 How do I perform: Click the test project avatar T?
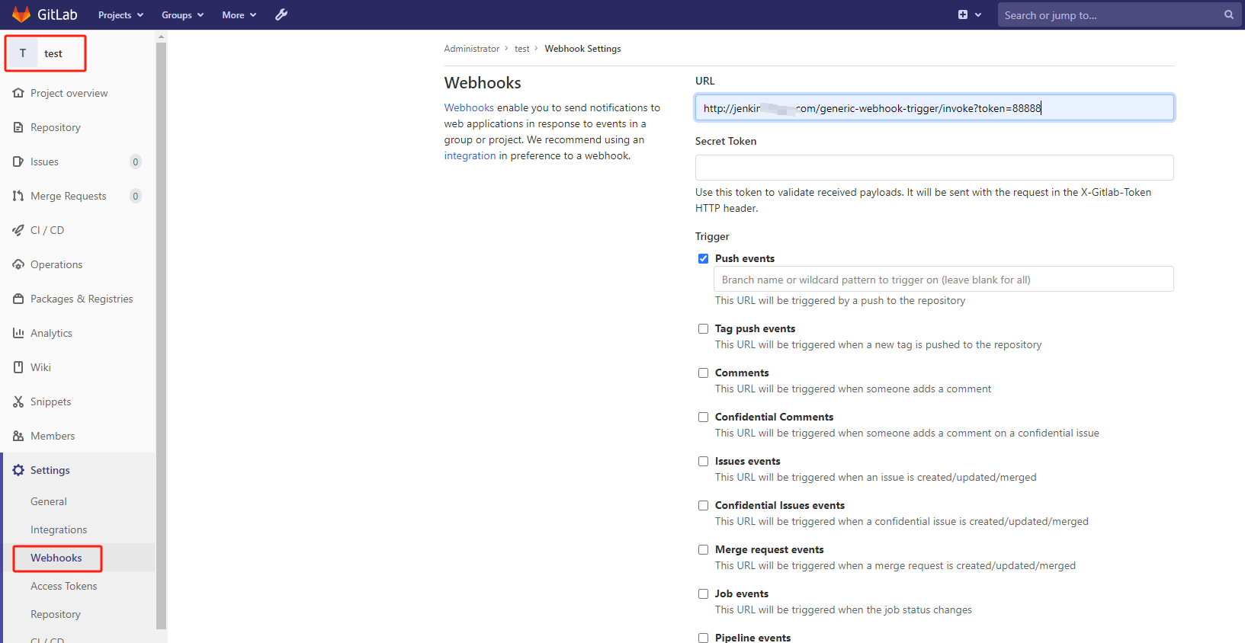click(x=23, y=53)
